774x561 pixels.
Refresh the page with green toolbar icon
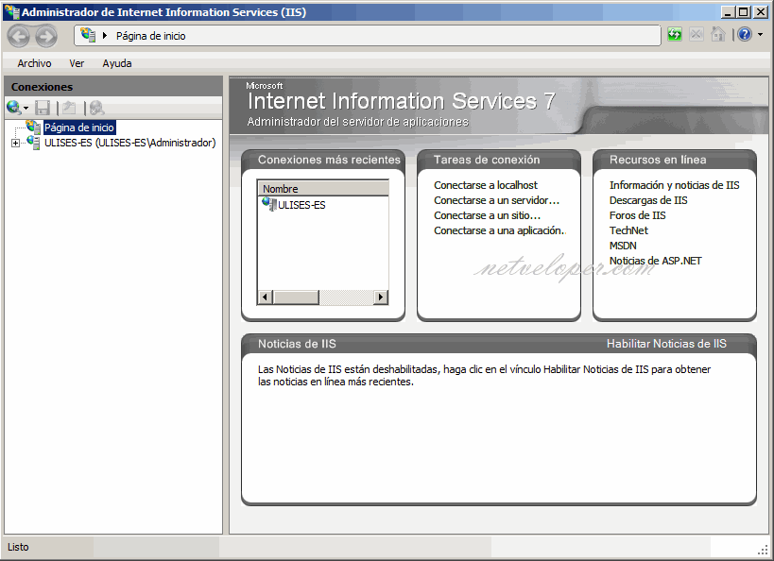pos(674,35)
